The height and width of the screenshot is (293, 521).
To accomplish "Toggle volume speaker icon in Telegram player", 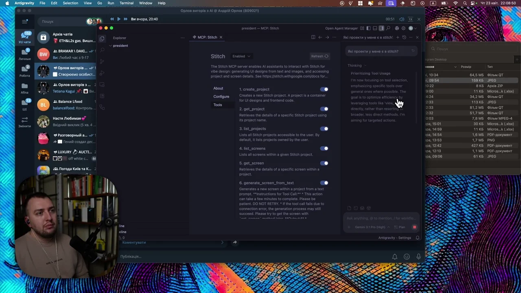I will 402,19.
